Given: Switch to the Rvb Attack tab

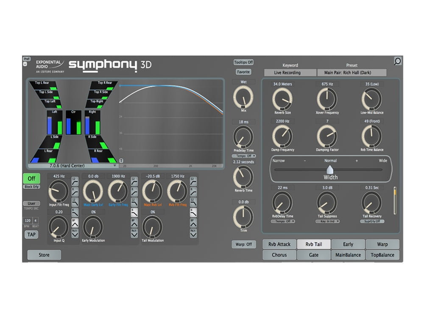Looking at the screenshot, I should point(279,244).
